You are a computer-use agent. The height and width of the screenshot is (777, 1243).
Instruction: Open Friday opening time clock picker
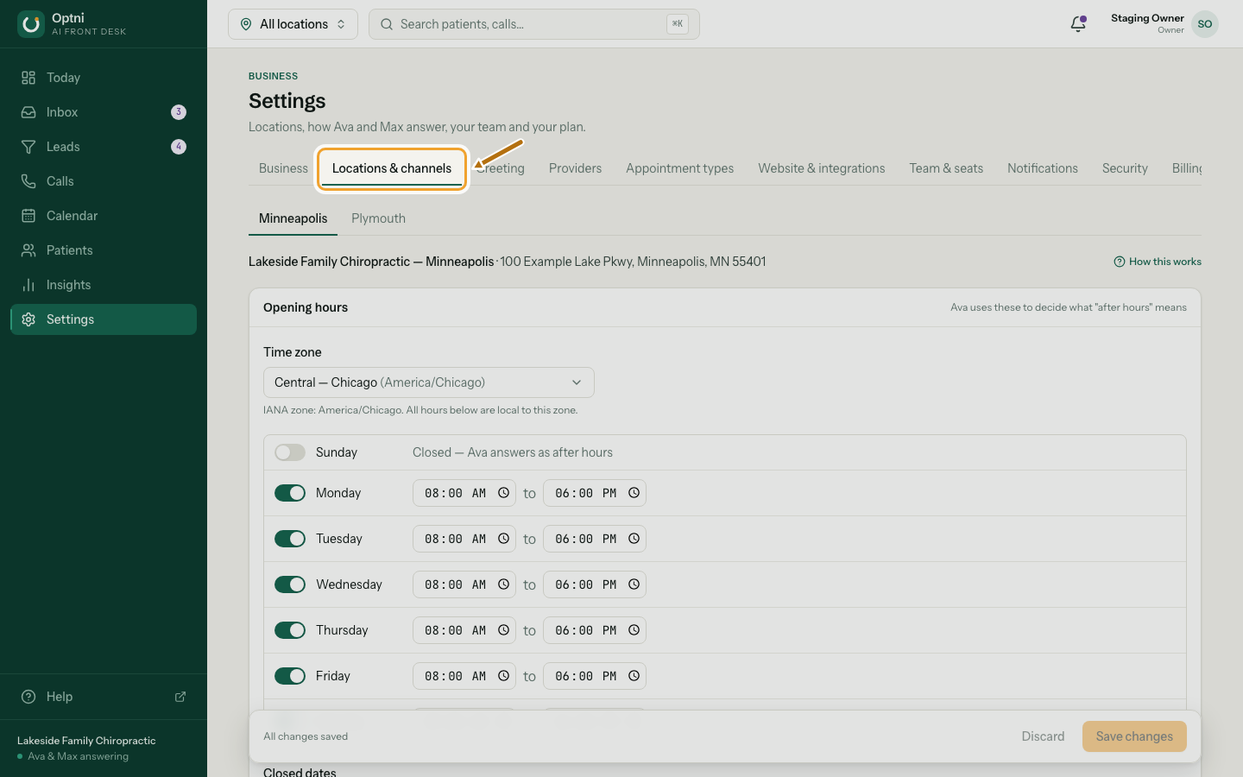tap(503, 676)
